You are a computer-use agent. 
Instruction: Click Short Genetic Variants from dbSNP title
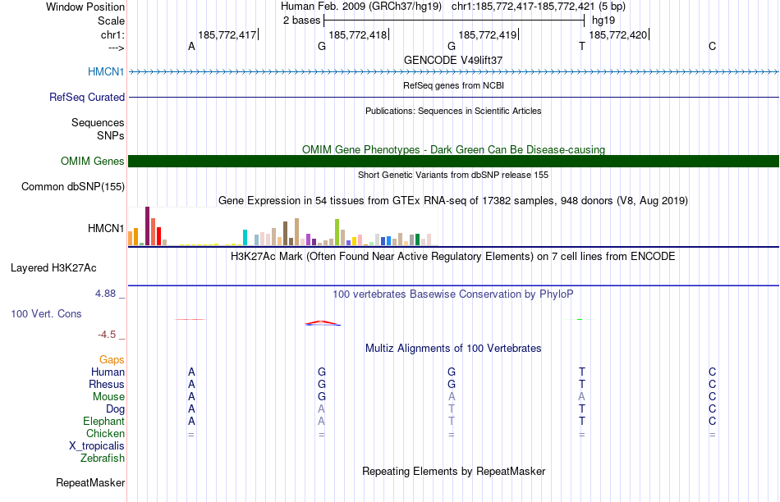[453, 175]
